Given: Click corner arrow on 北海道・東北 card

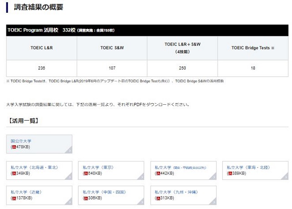Looking at the screenshot, I should [x=69, y=177].
